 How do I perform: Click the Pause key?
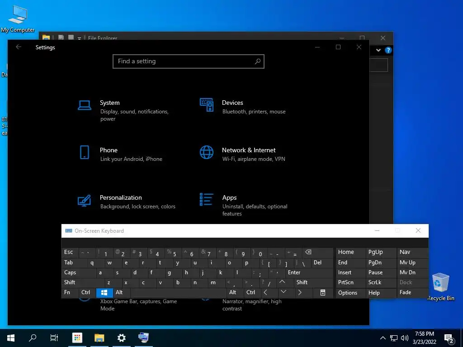tap(381, 272)
